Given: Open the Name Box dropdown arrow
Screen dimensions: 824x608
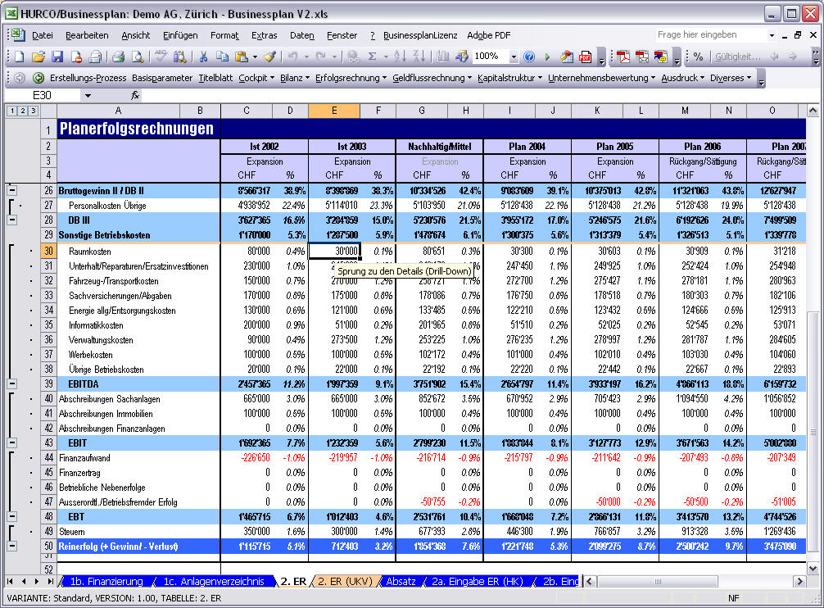Looking at the screenshot, I should tap(88, 96).
